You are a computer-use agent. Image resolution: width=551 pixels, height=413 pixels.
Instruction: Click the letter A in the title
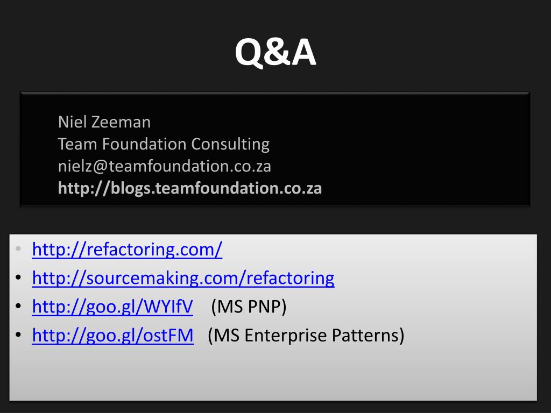[303, 52]
